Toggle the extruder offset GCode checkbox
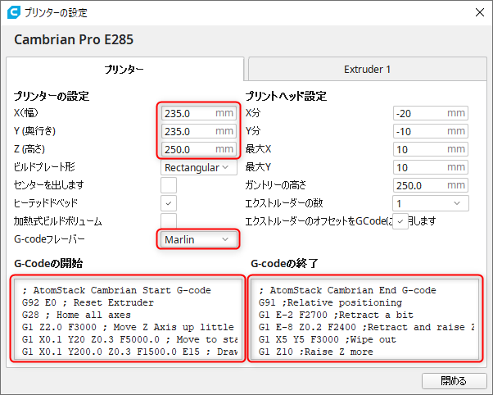The height and width of the screenshot is (395, 493). (400, 221)
